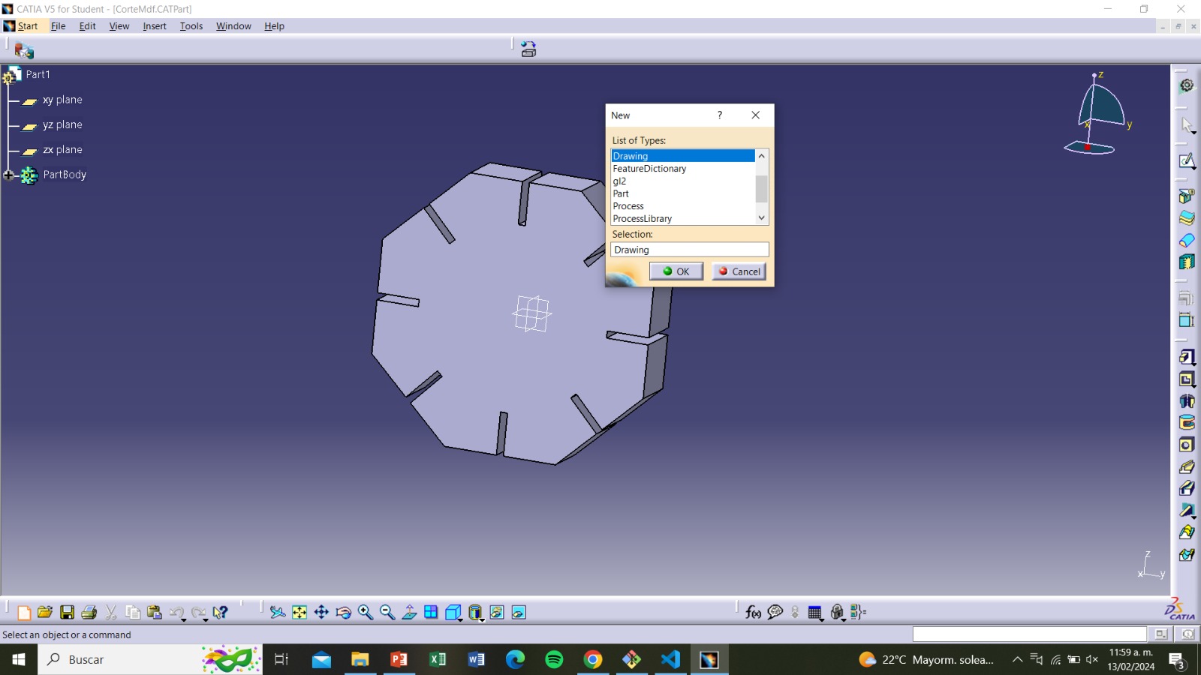Open Spotify from the taskbar

coord(554,659)
